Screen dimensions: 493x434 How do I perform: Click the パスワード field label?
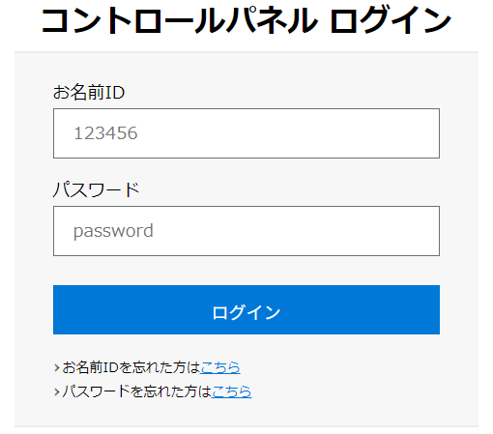tap(96, 189)
